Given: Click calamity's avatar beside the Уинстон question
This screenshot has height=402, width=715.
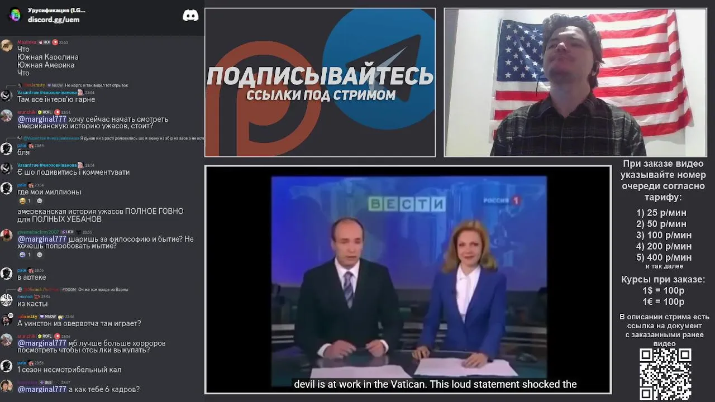Looking at the screenshot, I should pos(7,319).
